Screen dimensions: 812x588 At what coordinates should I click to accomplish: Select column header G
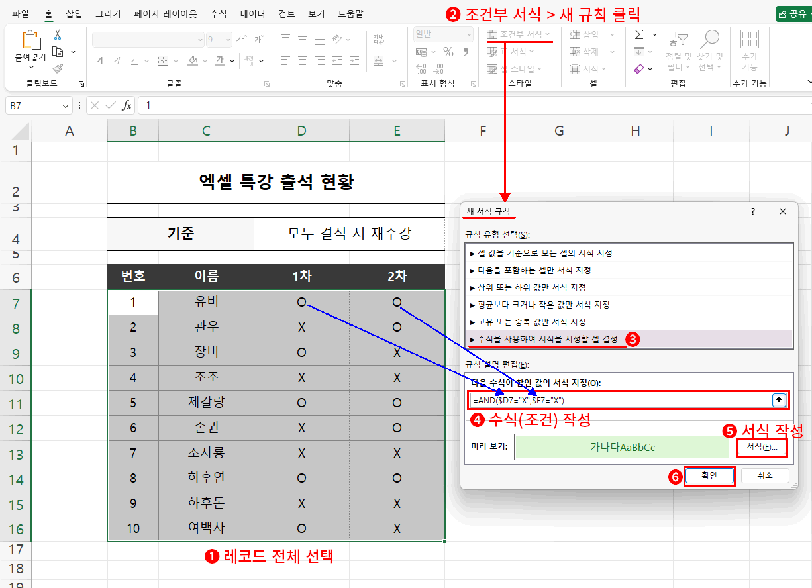pyautogui.click(x=559, y=131)
